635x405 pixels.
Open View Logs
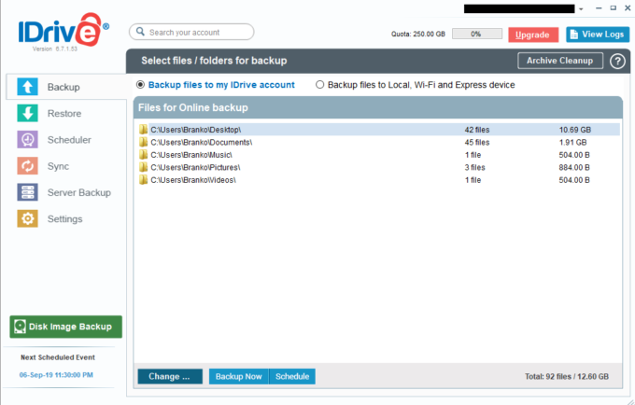tap(598, 35)
